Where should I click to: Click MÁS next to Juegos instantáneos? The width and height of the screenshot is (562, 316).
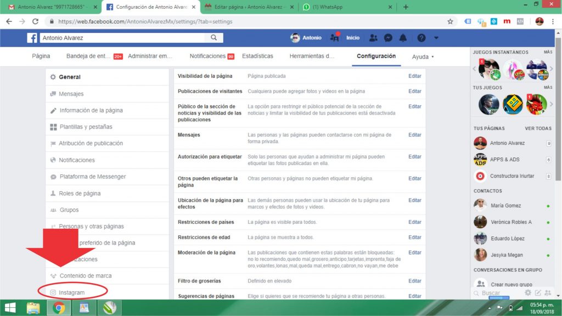click(x=548, y=52)
